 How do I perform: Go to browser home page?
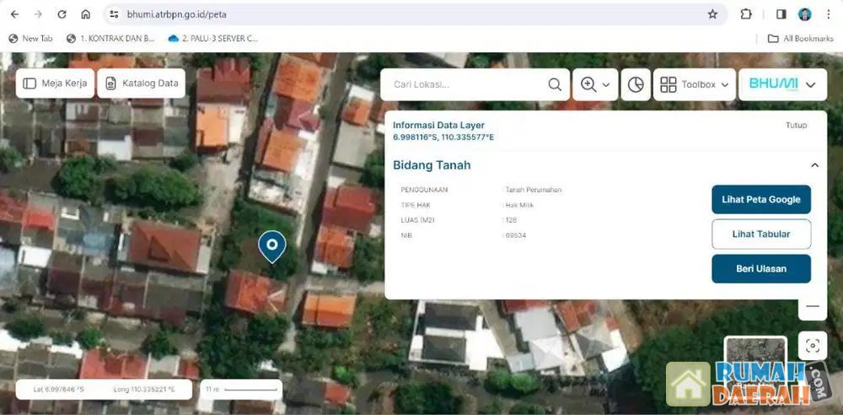click(85, 14)
